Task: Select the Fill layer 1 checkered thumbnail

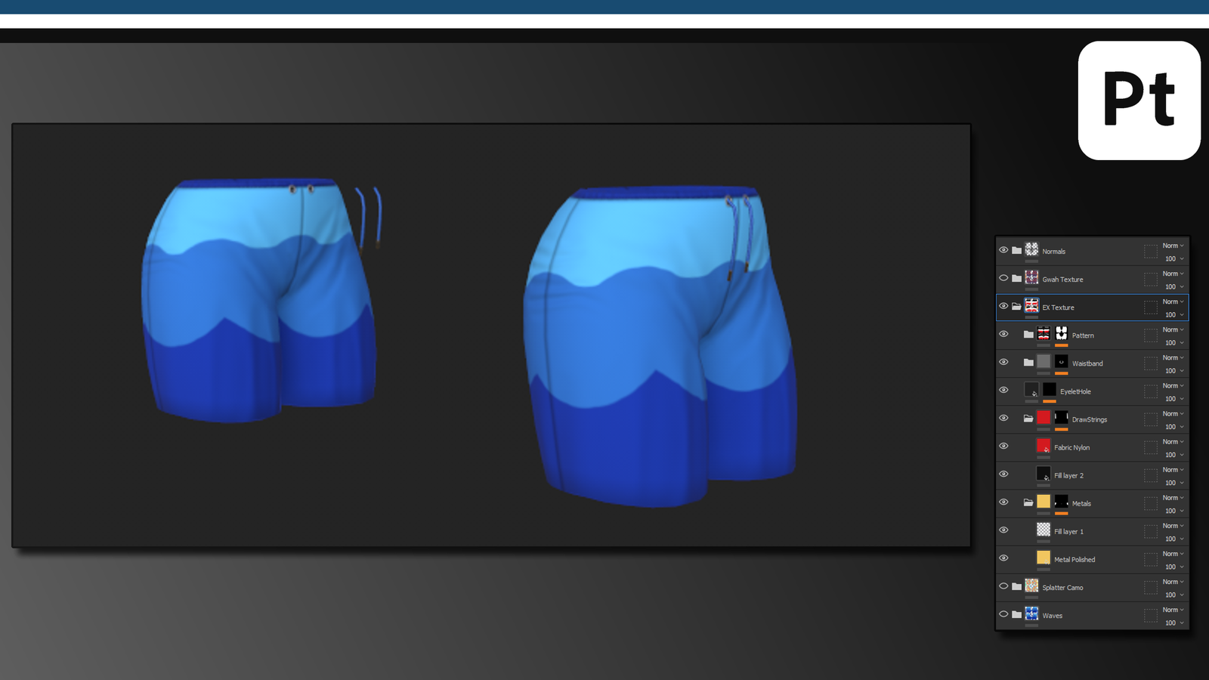Action: 1044,530
